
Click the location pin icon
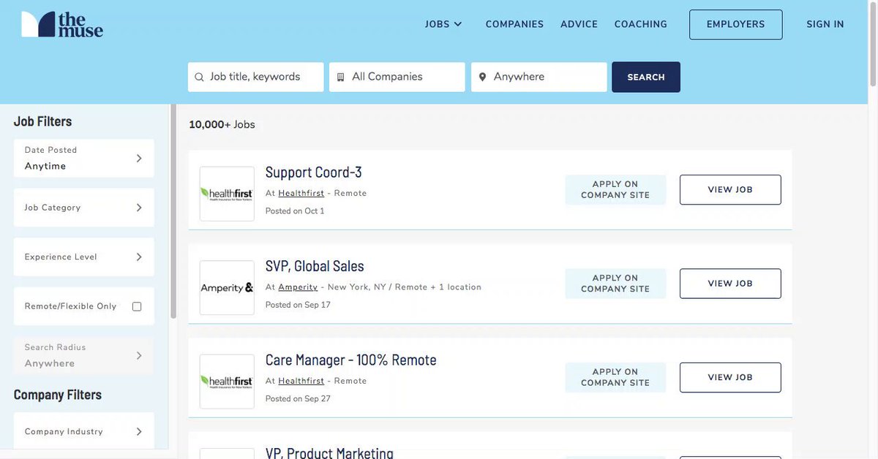pyautogui.click(x=482, y=77)
